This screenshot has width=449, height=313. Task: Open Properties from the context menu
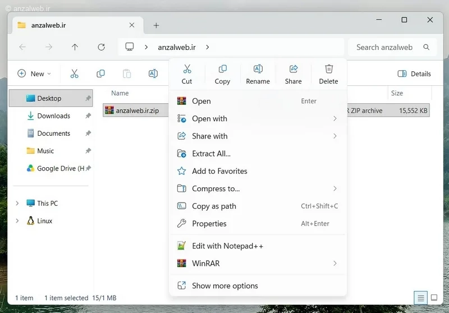click(258, 223)
